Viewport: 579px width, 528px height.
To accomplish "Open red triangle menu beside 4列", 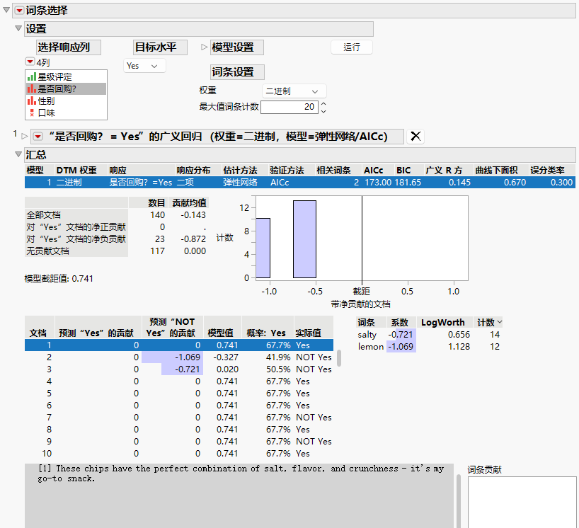I will tap(30, 62).
